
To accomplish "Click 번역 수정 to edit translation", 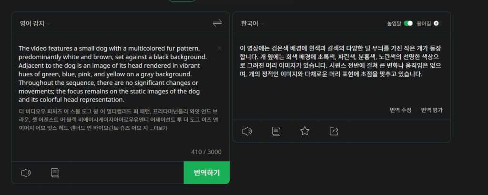I will point(400,110).
